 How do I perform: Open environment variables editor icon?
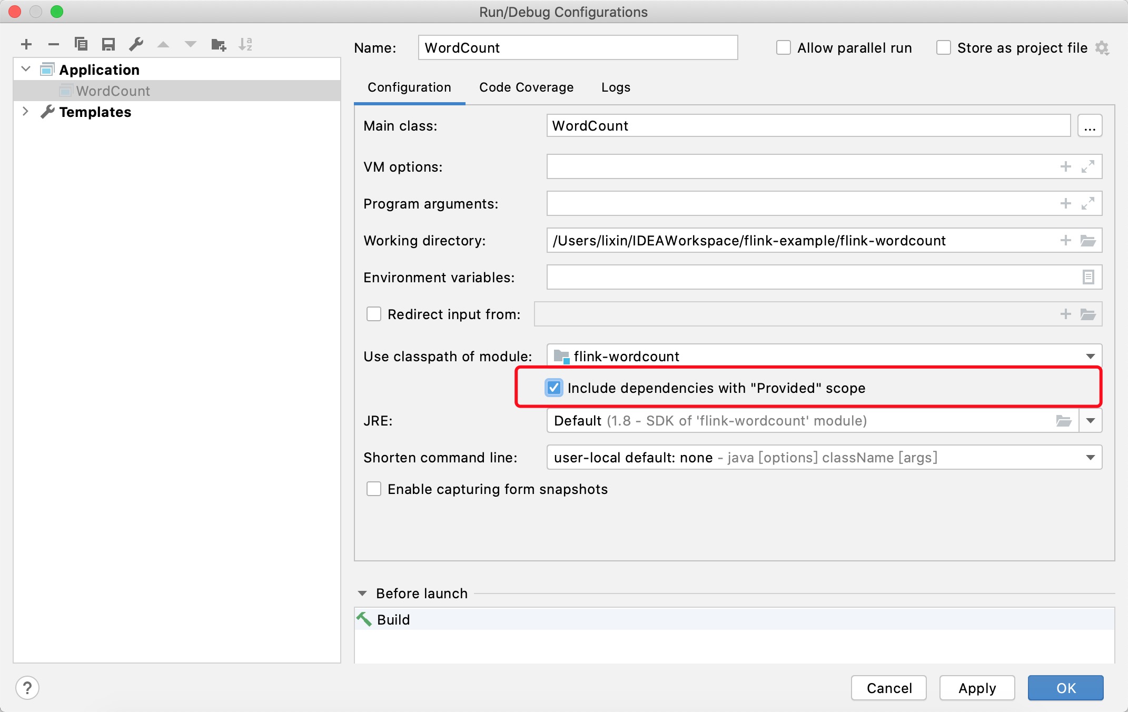(1088, 277)
